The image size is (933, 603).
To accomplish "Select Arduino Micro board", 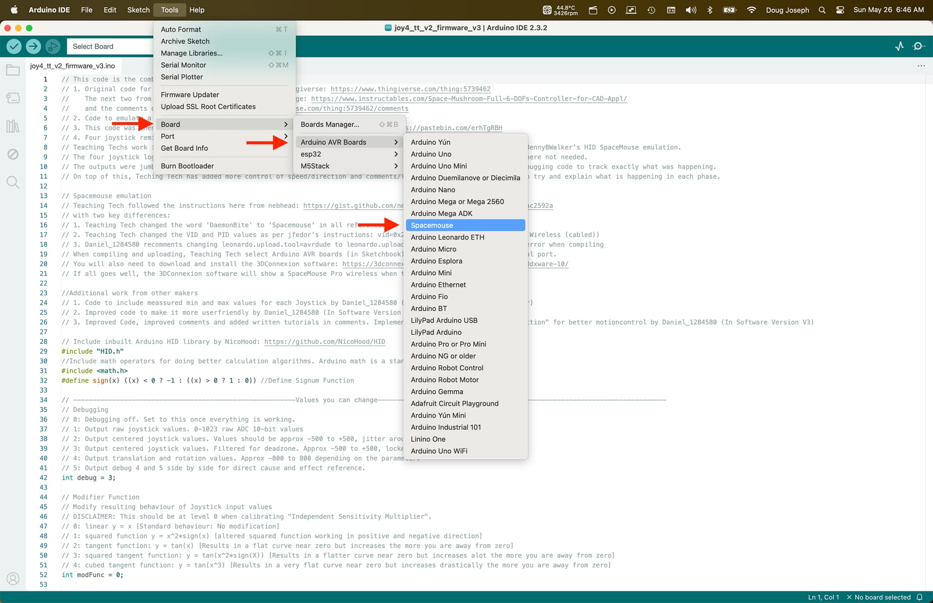I will click(x=465, y=249).
